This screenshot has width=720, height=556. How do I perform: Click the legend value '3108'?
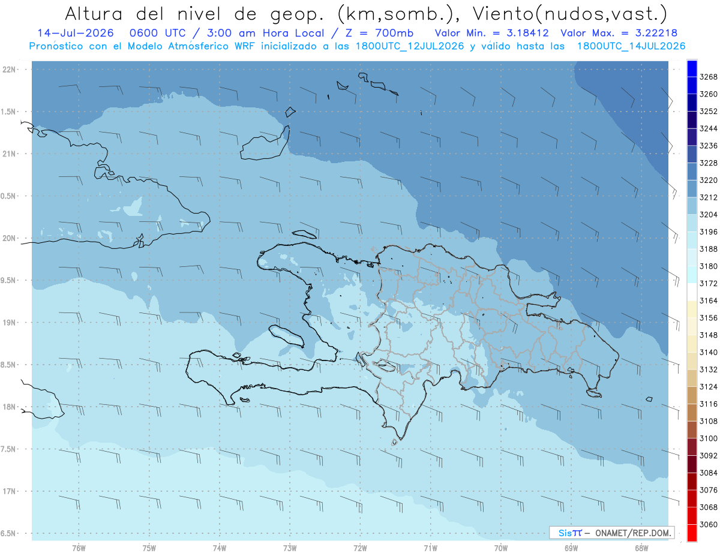point(708,421)
